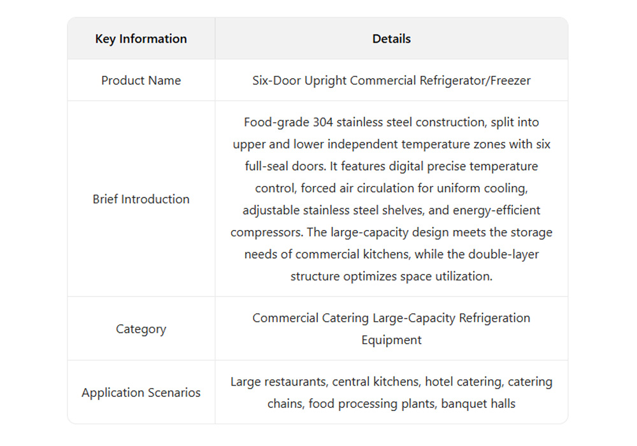Click the line mentioning commercial kitchens

pyautogui.click(x=391, y=254)
